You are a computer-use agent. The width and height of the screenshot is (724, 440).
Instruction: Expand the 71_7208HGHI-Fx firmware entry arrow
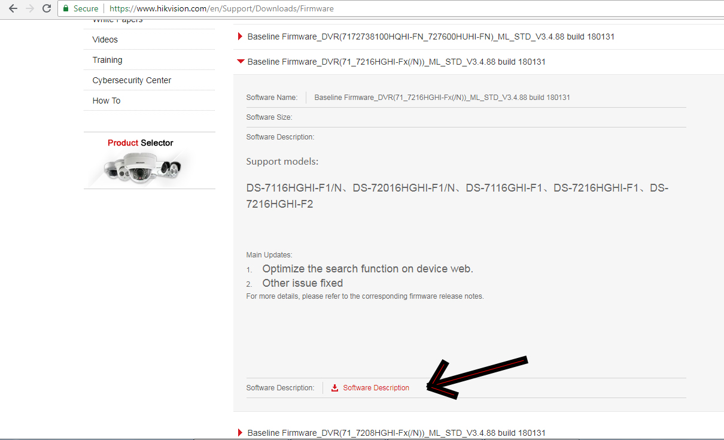point(240,432)
